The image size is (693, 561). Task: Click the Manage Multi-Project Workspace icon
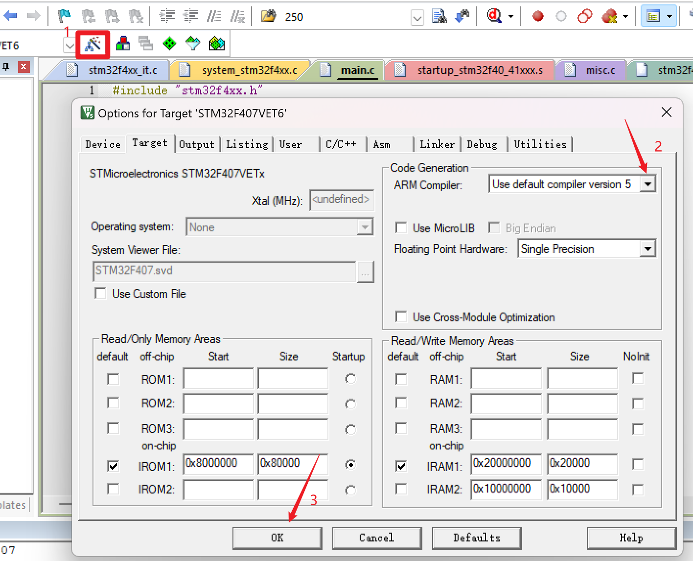146,44
